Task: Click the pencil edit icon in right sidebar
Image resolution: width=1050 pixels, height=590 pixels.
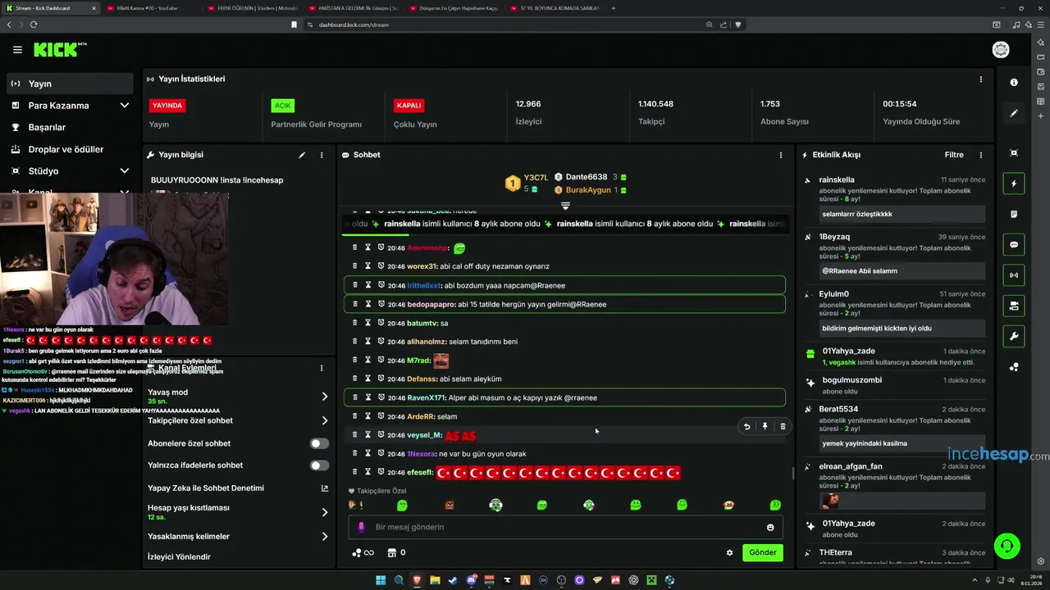Action: (1014, 113)
